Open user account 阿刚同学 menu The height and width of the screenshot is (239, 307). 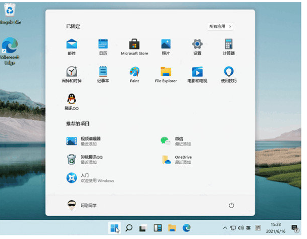pyautogui.click(x=83, y=205)
